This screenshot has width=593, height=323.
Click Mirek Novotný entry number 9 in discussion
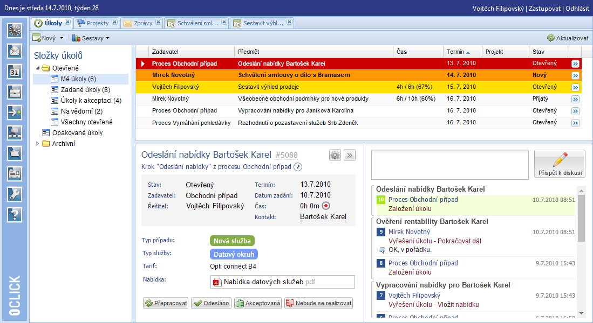click(409, 231)
